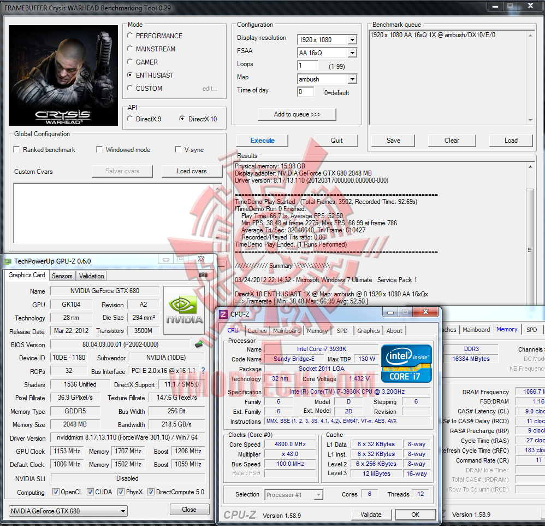Toggle the CUDA checkbox in GPU-Z

pos(90,492)
